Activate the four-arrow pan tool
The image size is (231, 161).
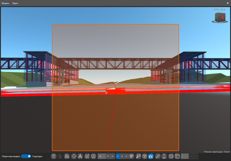pyautogui.click(x=74, y=156)
